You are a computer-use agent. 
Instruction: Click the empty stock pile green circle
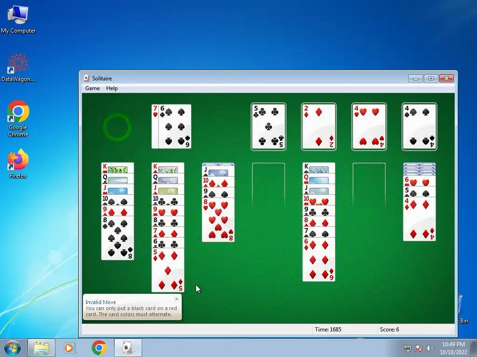117,127
